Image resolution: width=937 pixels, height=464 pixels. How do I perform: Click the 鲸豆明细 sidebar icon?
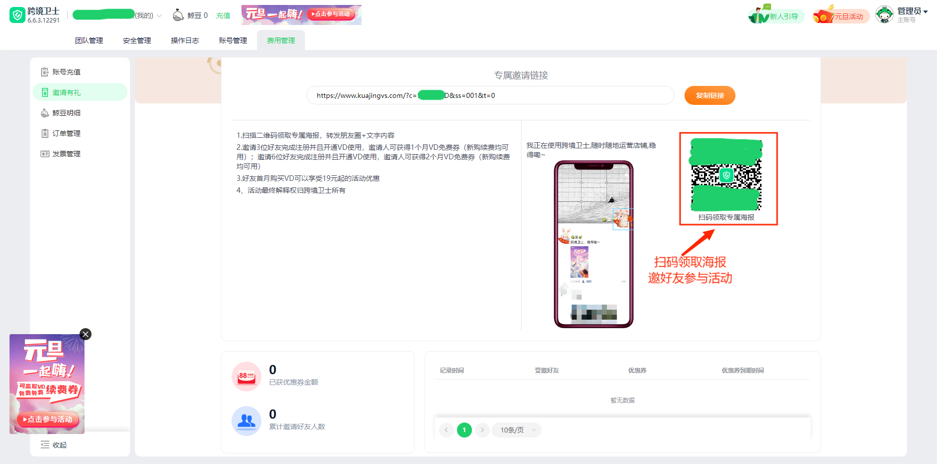[45, 113]
